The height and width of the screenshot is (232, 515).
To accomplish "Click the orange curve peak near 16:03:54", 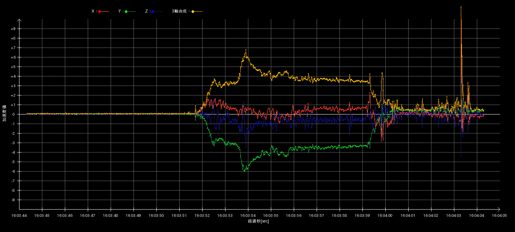I will (x=246, y=50).
